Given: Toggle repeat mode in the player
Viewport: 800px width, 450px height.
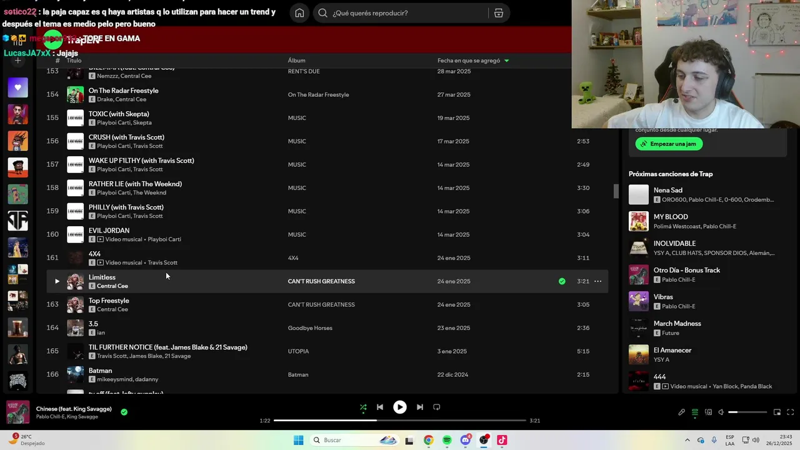Looking at the screenshot, I should coord(437,407).
